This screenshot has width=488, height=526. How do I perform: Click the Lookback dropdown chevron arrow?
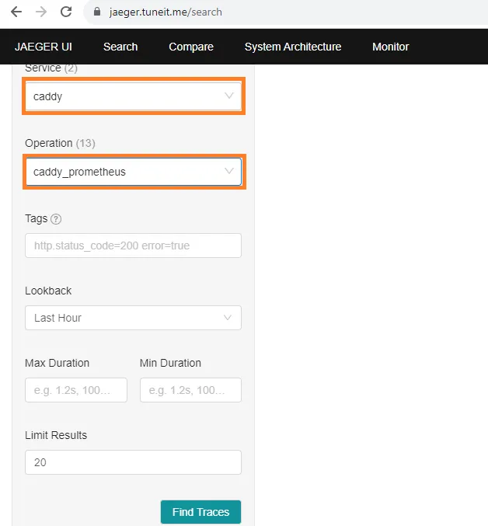(228, 318)
